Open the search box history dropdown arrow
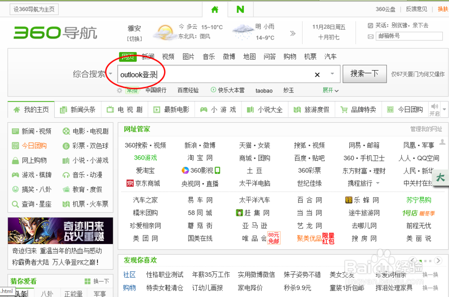This screenshot has width=449, height=297. point(332,74)
